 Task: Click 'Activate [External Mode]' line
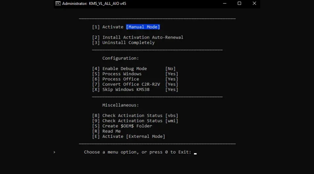tap(128, 136)
